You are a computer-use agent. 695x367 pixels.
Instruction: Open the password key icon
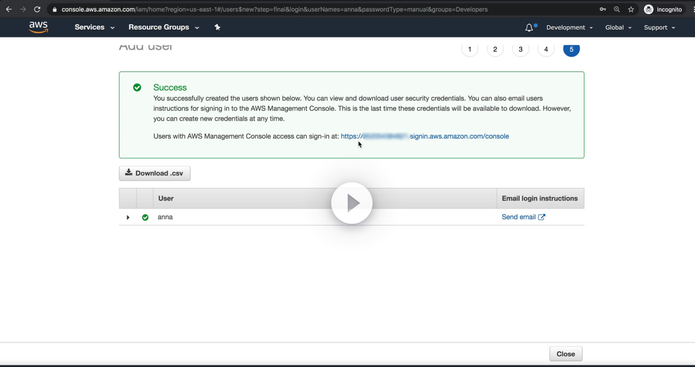[x=602, y=9]
